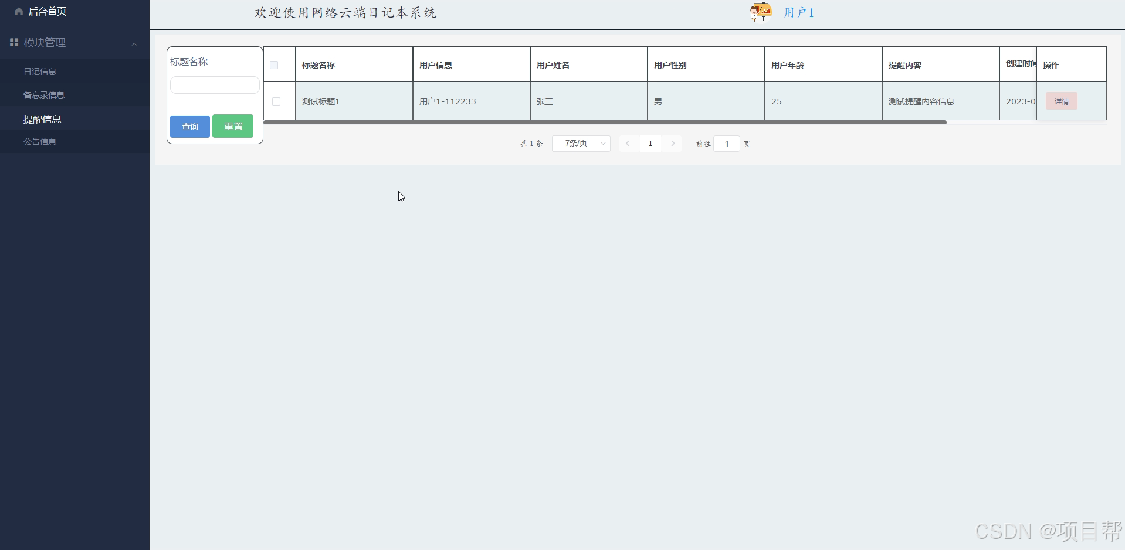Viewport: 1125px width, 550px height.
Task: Click the 操作 column header
Action: (x=1072, y=64)
